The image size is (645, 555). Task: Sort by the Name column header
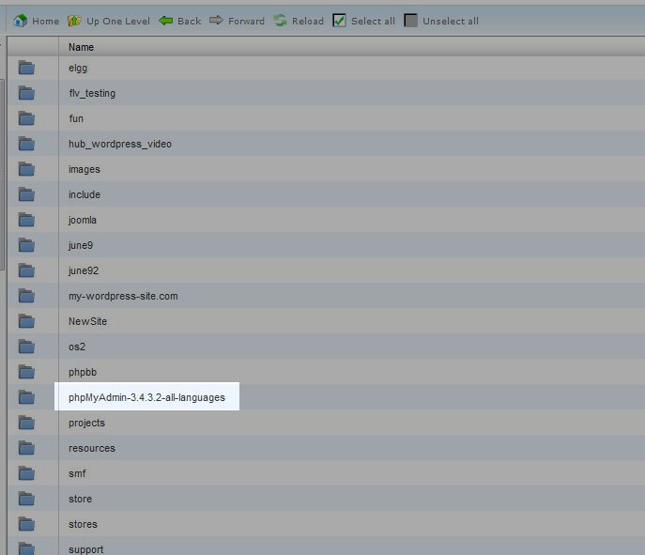coord(81,47)
